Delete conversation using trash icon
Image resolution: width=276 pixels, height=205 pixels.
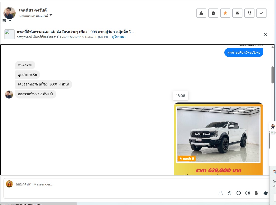pyautogui.click(x=213, y=13)
